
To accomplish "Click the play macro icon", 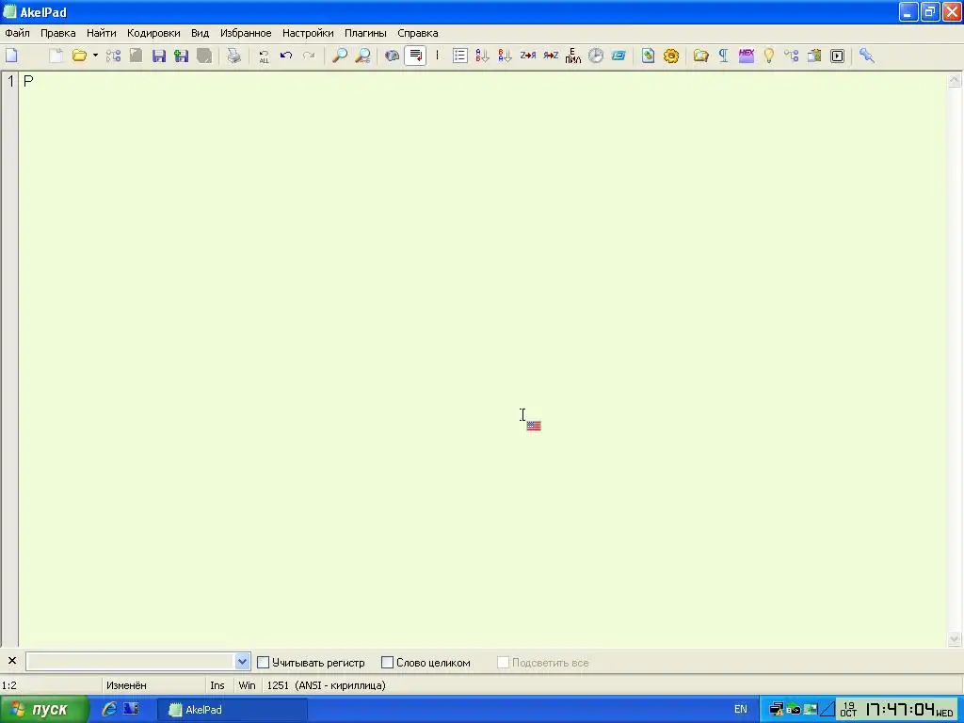I will click(837, 56).
